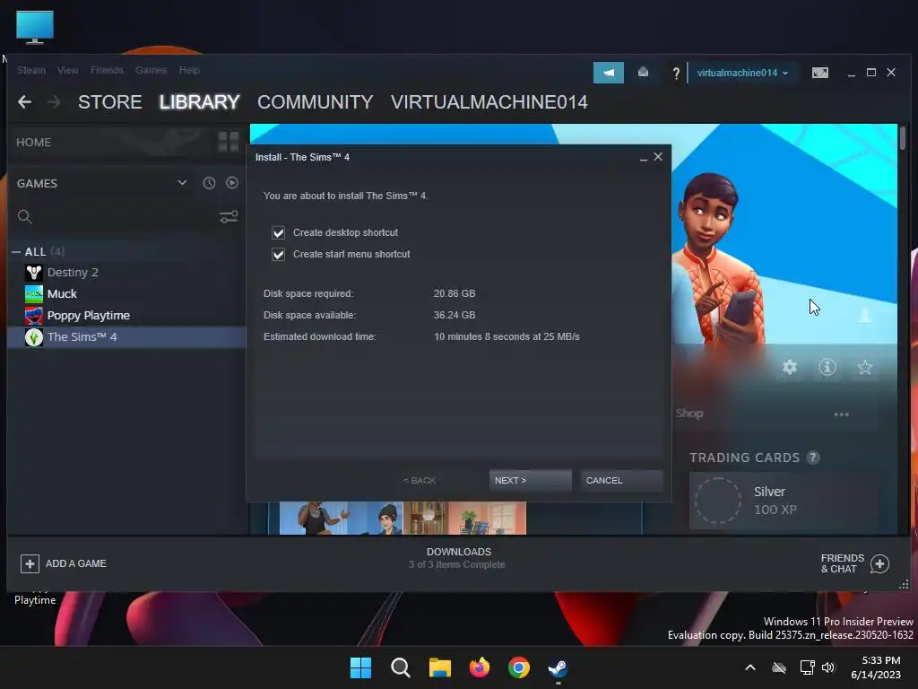Click the Steam taskbar icon

pos(558,667)
